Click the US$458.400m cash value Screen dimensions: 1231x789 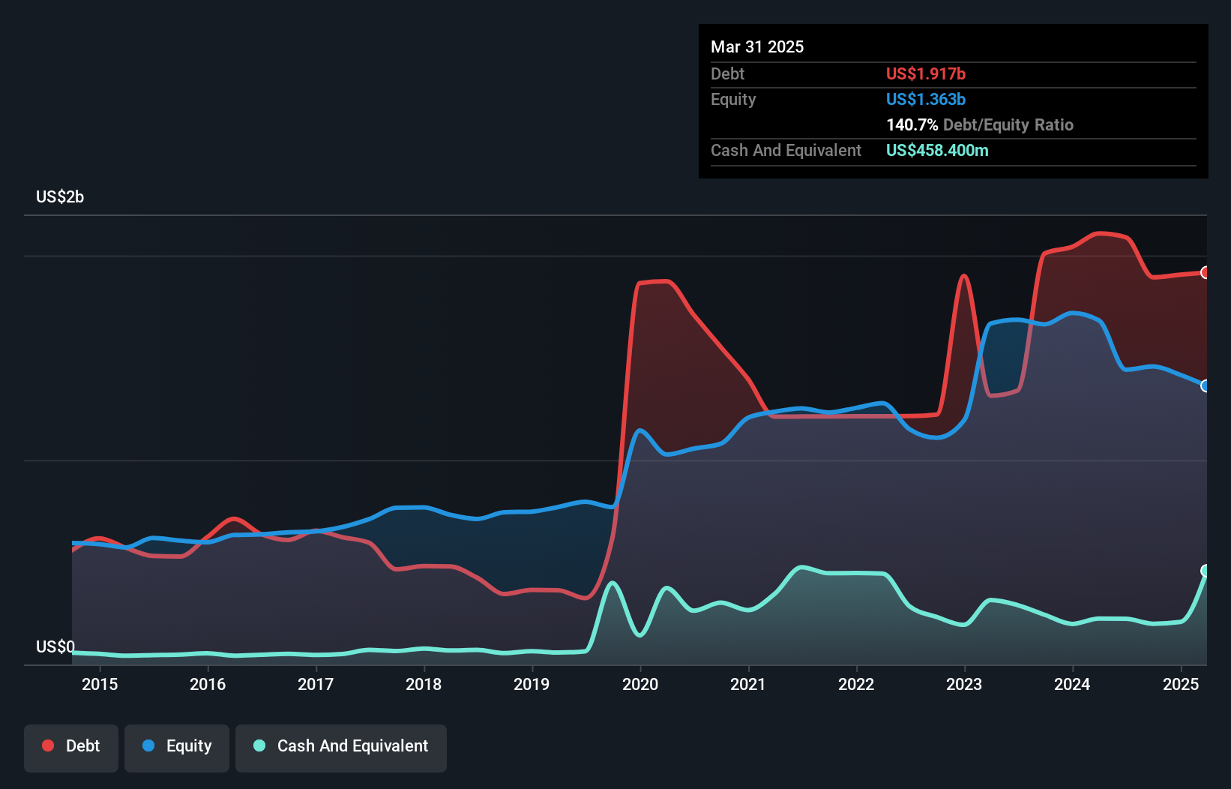pos(937,150)
